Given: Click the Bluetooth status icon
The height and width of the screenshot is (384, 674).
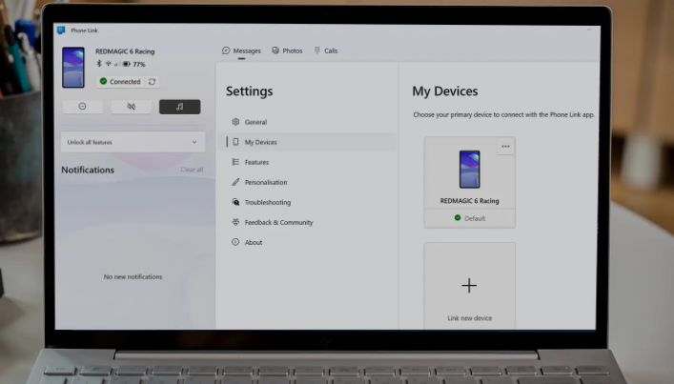Looking at the screenshot, I should tap(99, 64).
